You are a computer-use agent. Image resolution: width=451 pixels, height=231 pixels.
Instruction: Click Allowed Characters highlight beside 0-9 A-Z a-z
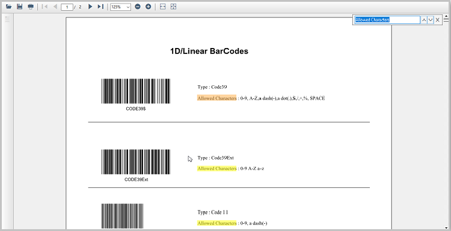217,169
